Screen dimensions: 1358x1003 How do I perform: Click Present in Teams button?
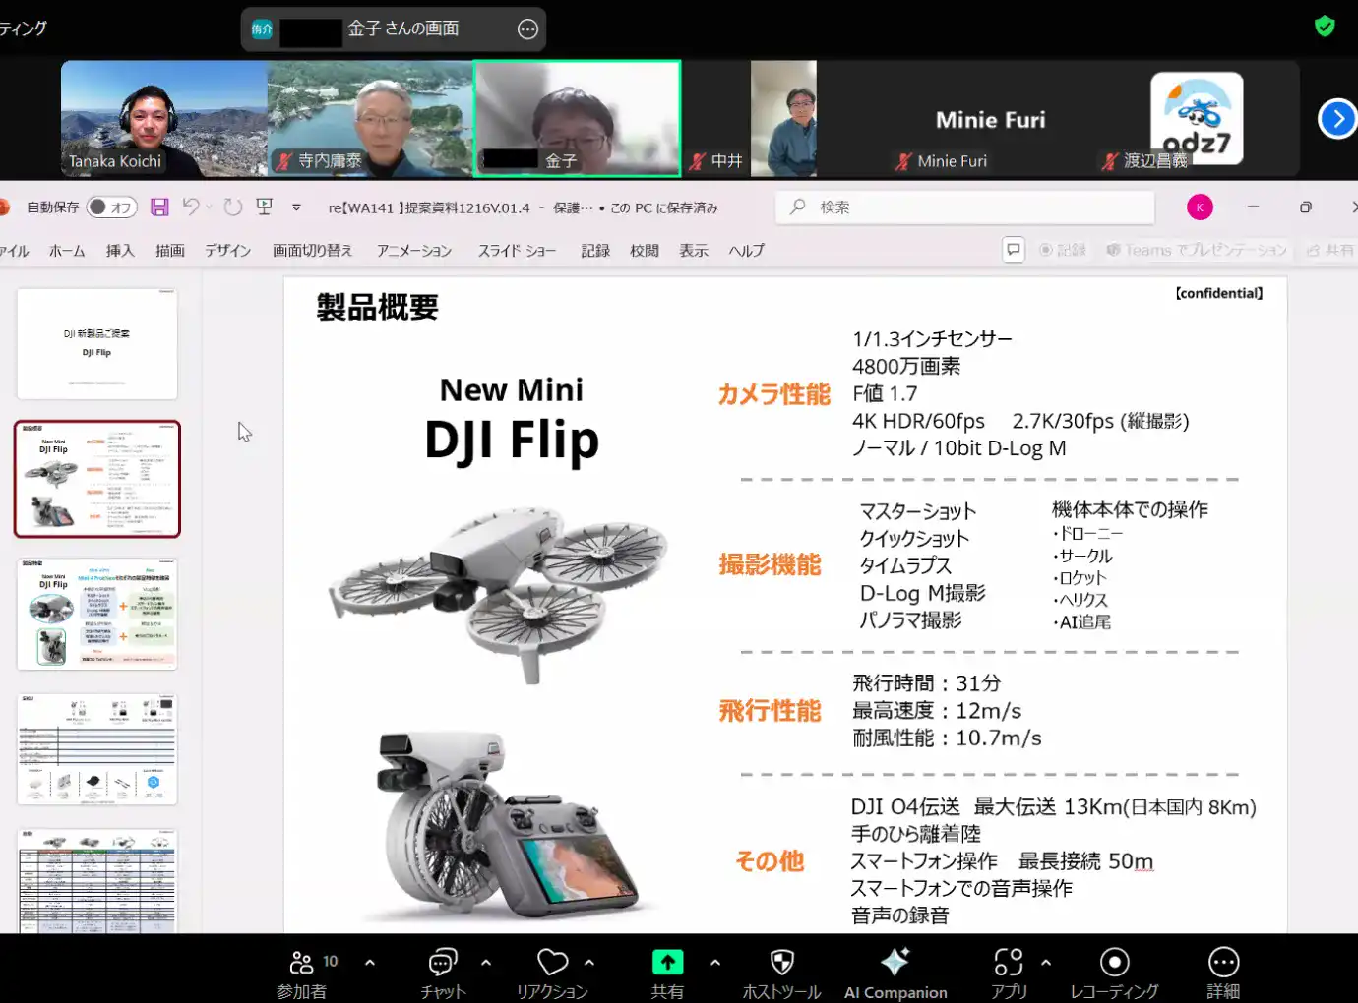(1197, 250)
